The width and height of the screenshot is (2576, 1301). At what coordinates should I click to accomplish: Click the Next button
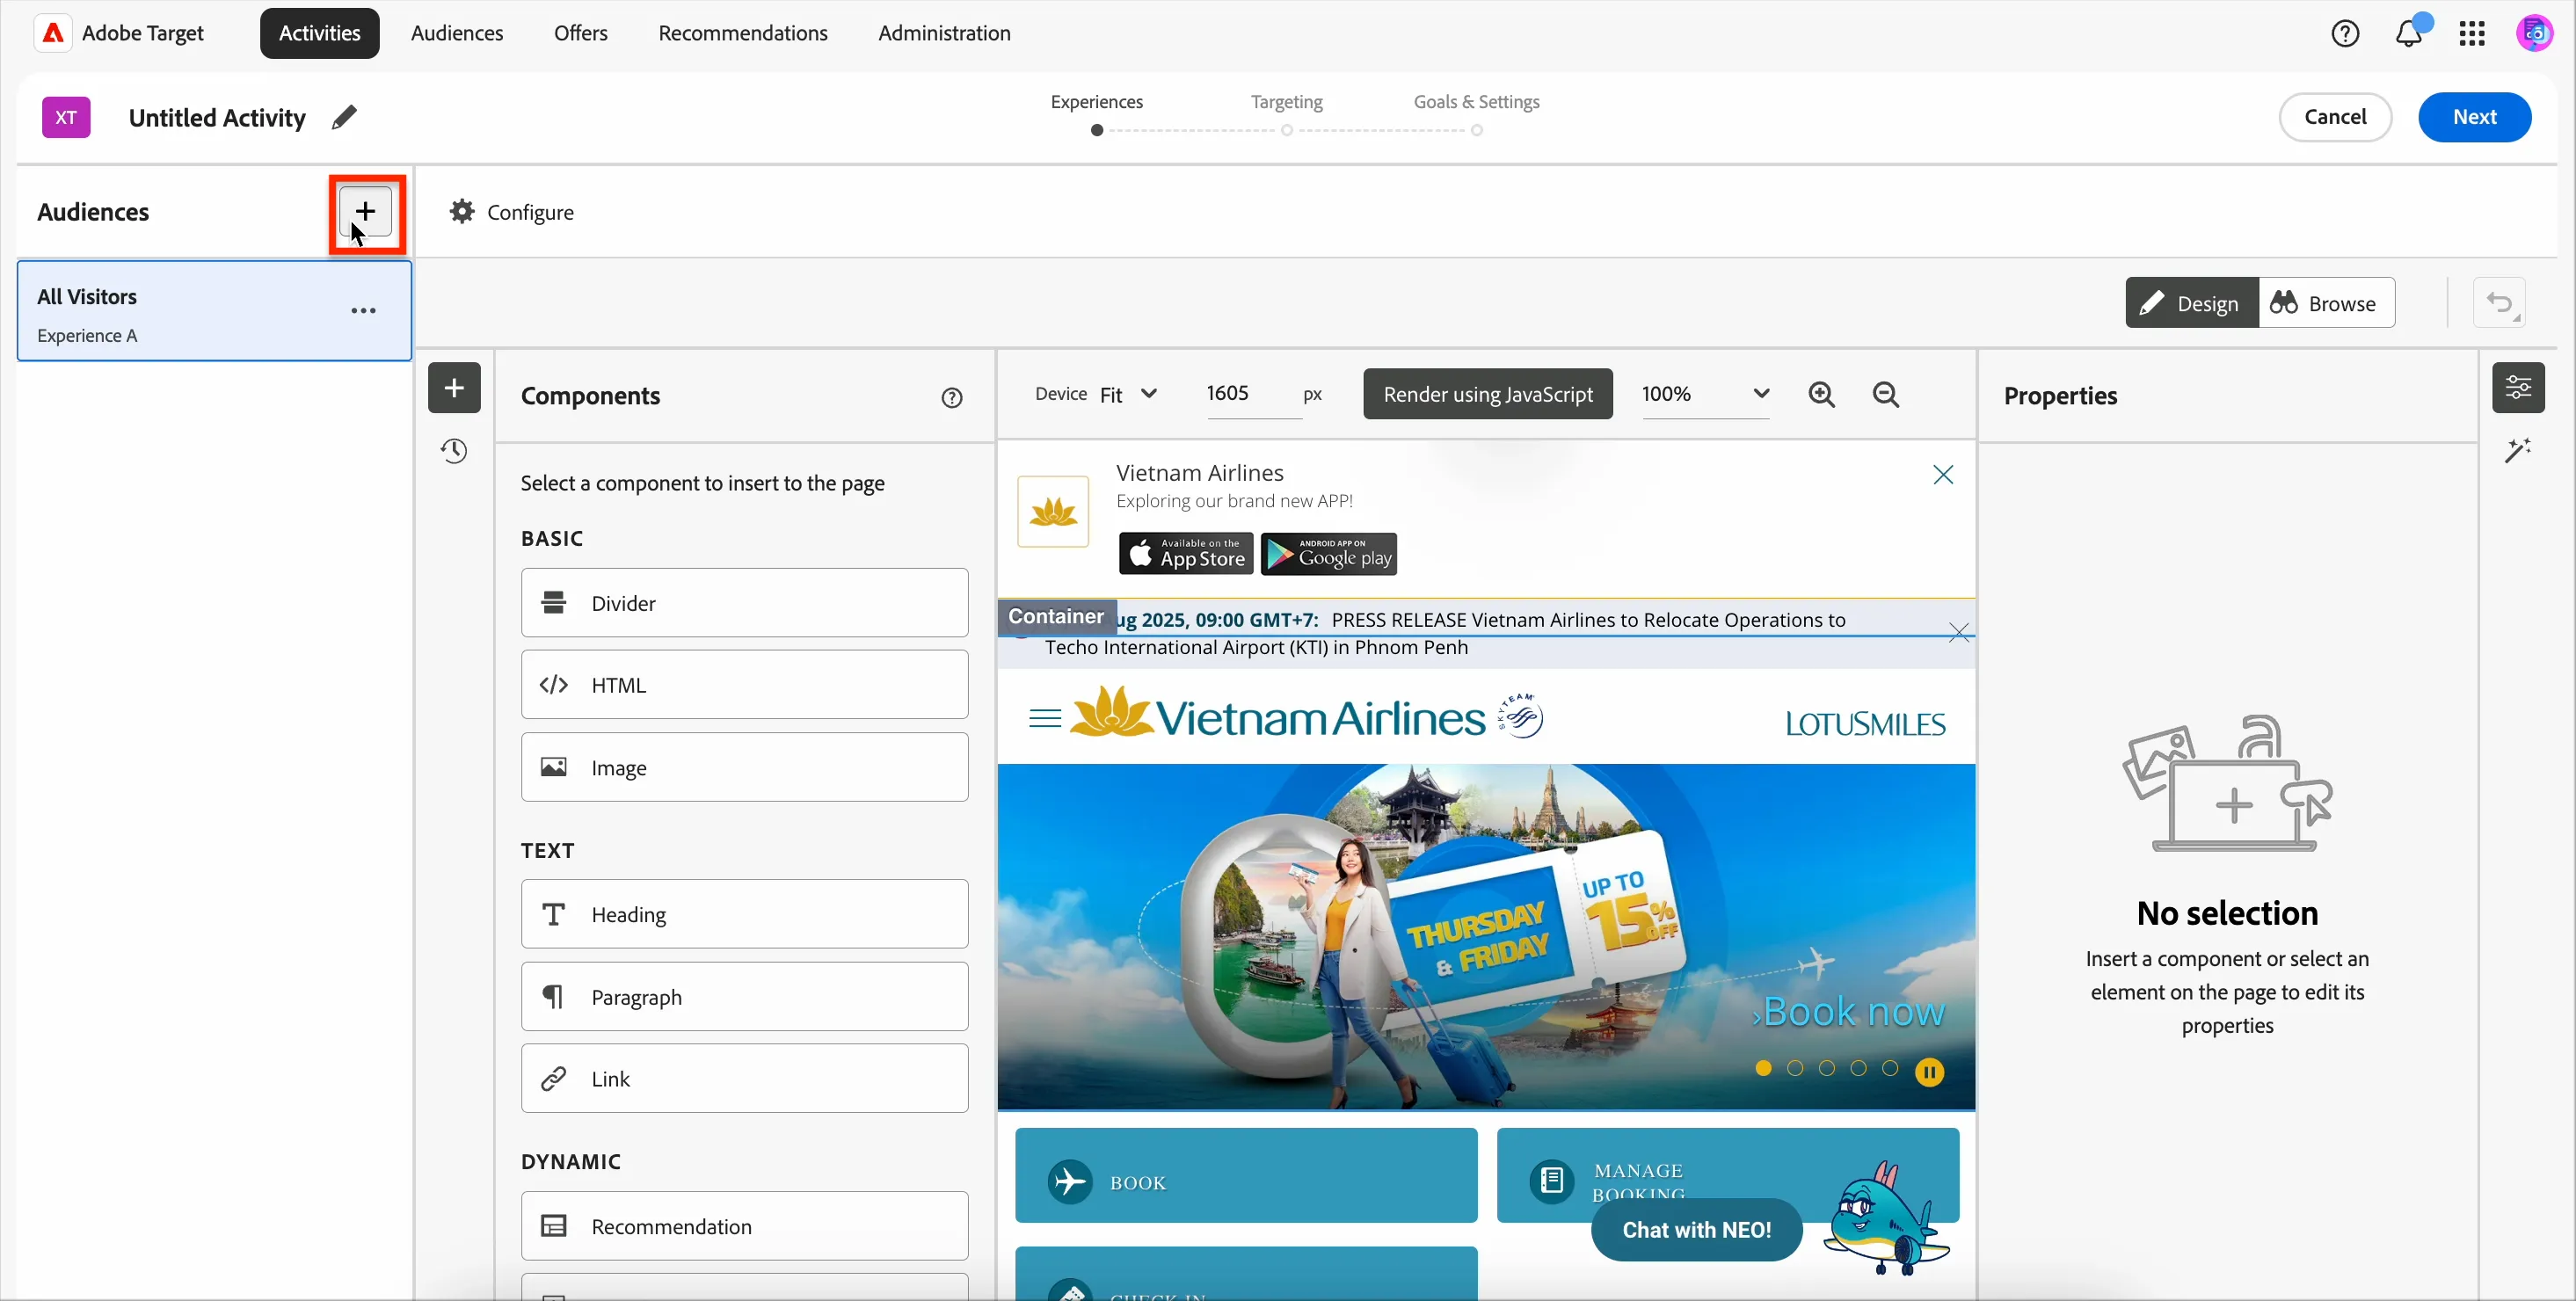click(x=2474, y=117)
